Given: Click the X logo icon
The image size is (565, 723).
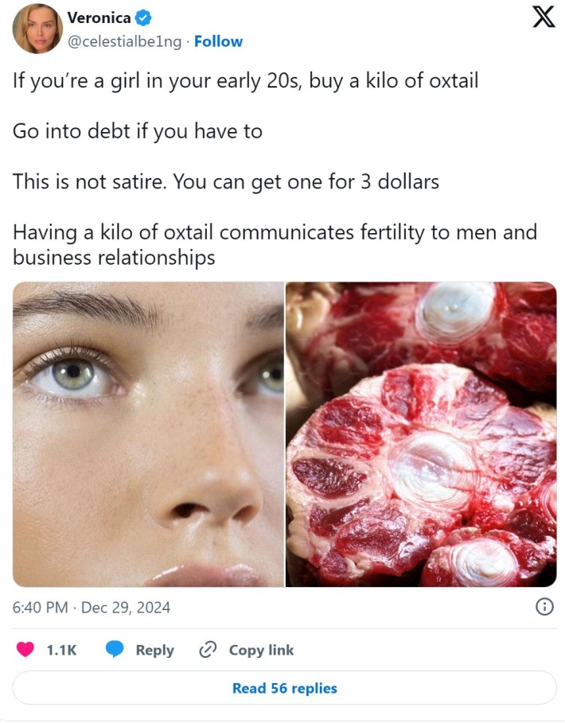Looking at the screenshot, I should pos(544,18).
